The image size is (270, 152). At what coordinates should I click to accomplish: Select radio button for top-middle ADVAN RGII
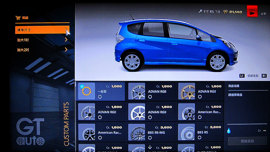(150, 97)
